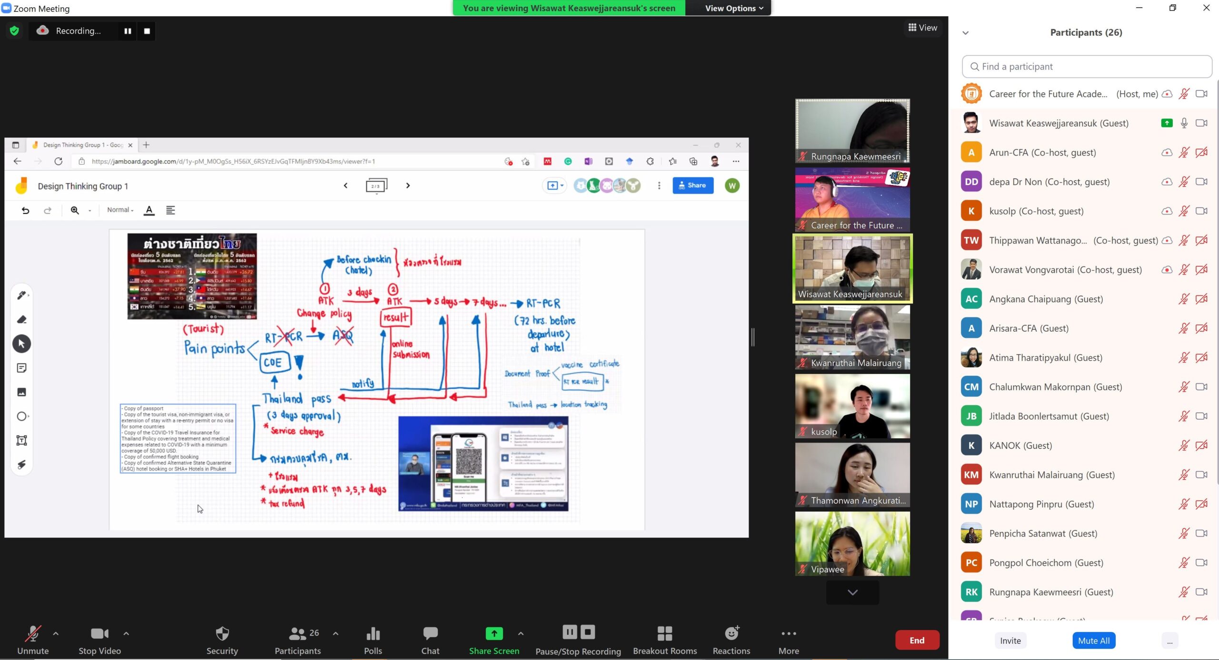Open More meeting options

(x=788, y=640)
